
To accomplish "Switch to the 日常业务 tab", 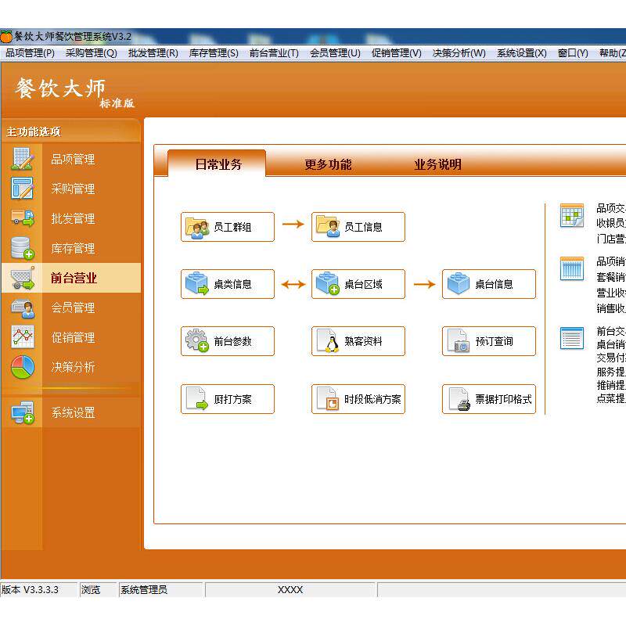I will pos(218,164).
